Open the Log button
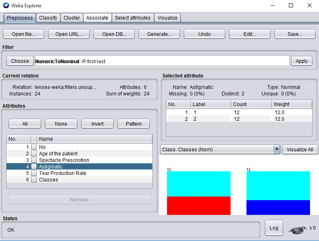Viewport: 319px width, 241px height. click(274, 228)
